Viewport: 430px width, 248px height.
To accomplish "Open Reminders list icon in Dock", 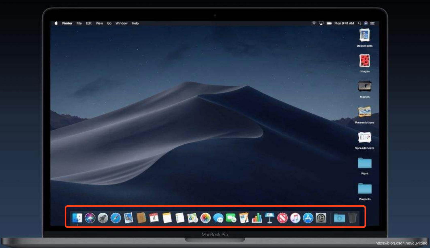I will click(180, 218).
